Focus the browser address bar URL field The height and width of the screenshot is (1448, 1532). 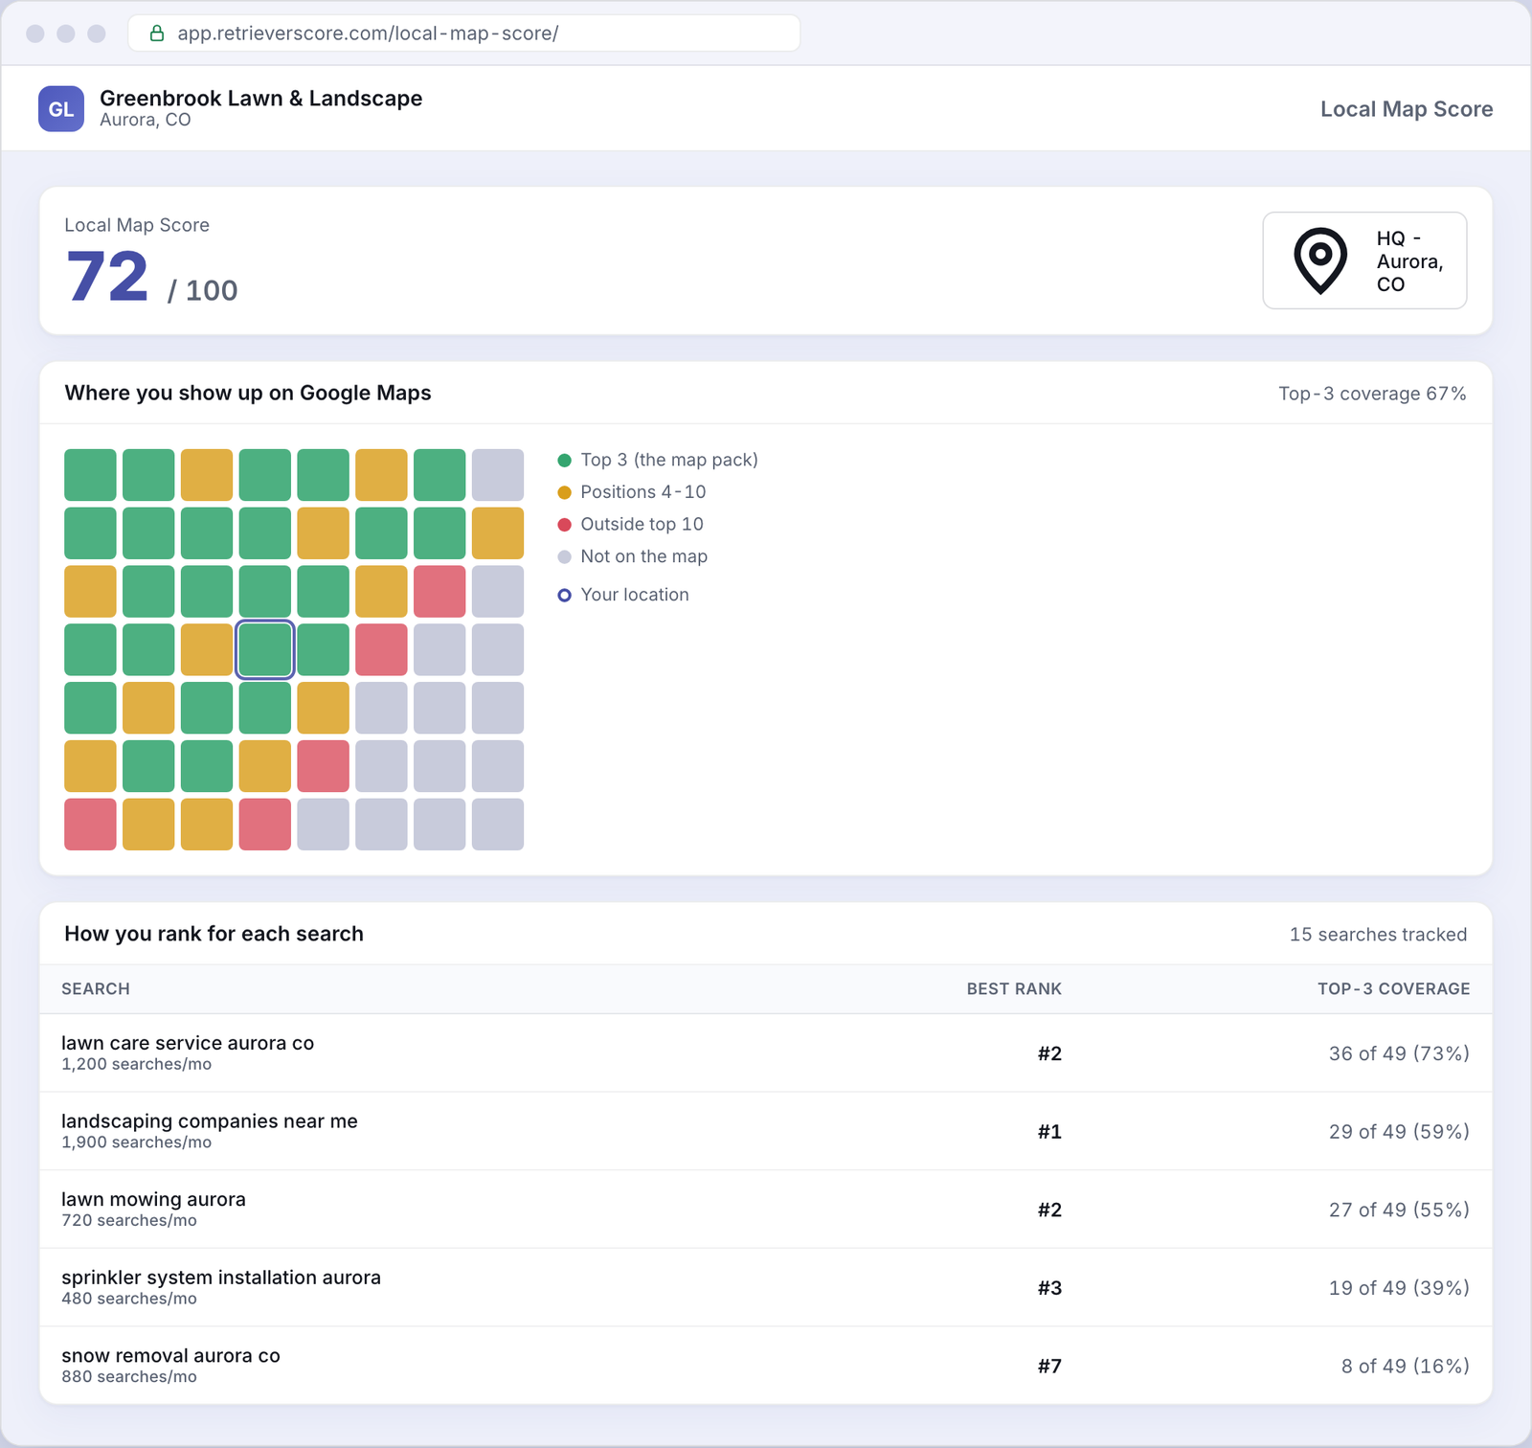(464, 34)
